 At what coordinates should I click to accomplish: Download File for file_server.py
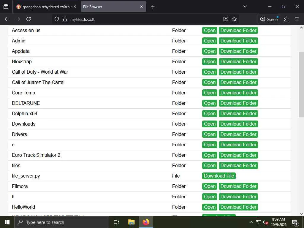(x=219, y=176)
